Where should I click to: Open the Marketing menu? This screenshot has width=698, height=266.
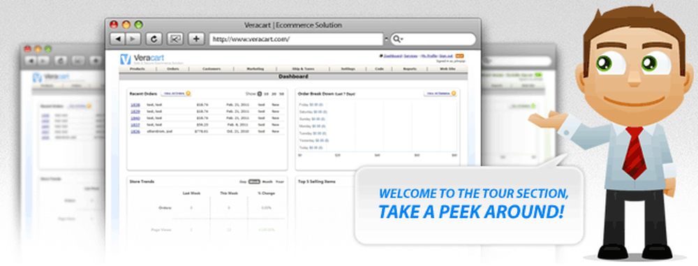coord(255,69)
